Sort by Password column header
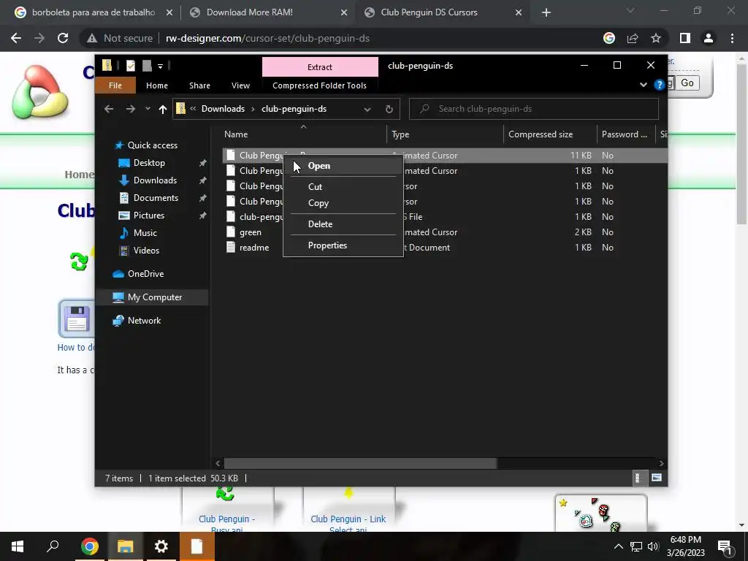Viewport: 748px width, 561px height. click(x=626, y=134)
